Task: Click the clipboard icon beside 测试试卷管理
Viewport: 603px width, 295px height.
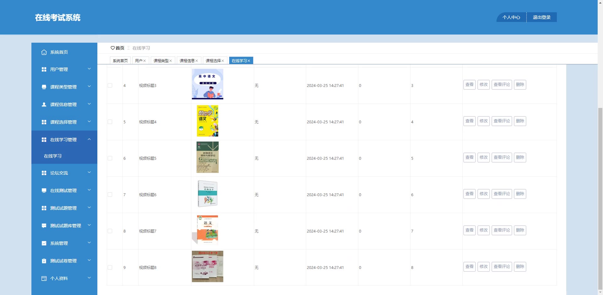Action: tap(44, 261)
